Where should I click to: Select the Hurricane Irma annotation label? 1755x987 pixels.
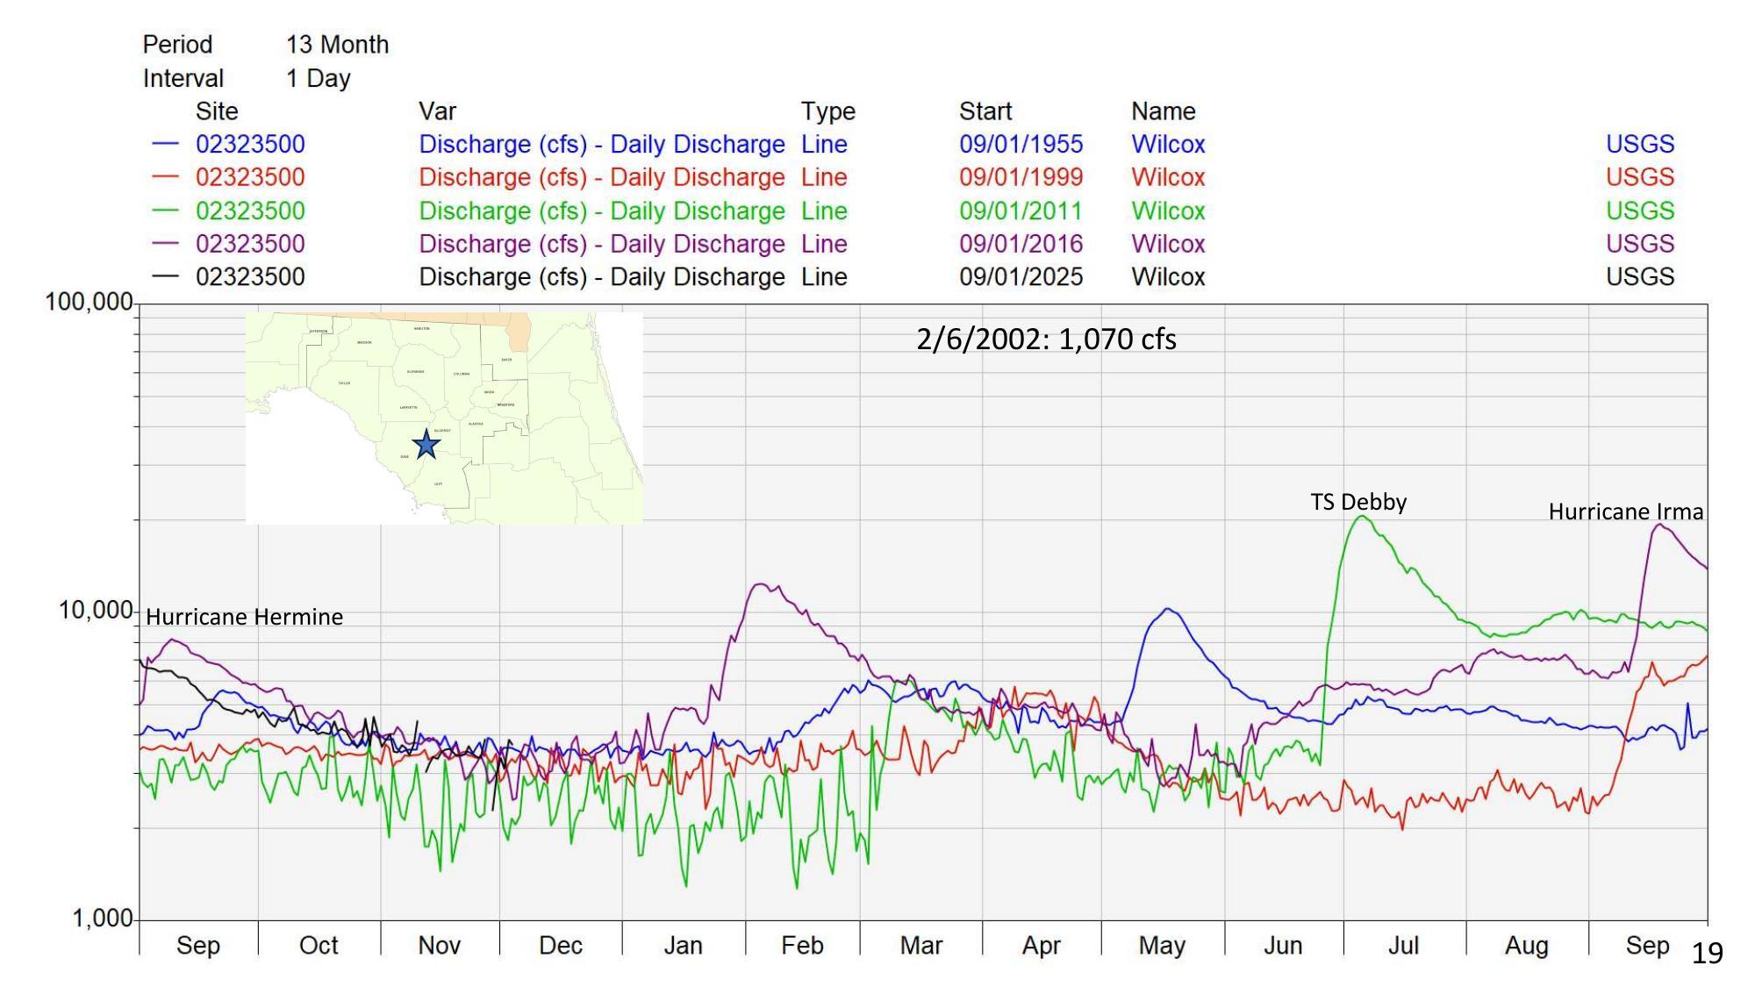pos(1625,511)
